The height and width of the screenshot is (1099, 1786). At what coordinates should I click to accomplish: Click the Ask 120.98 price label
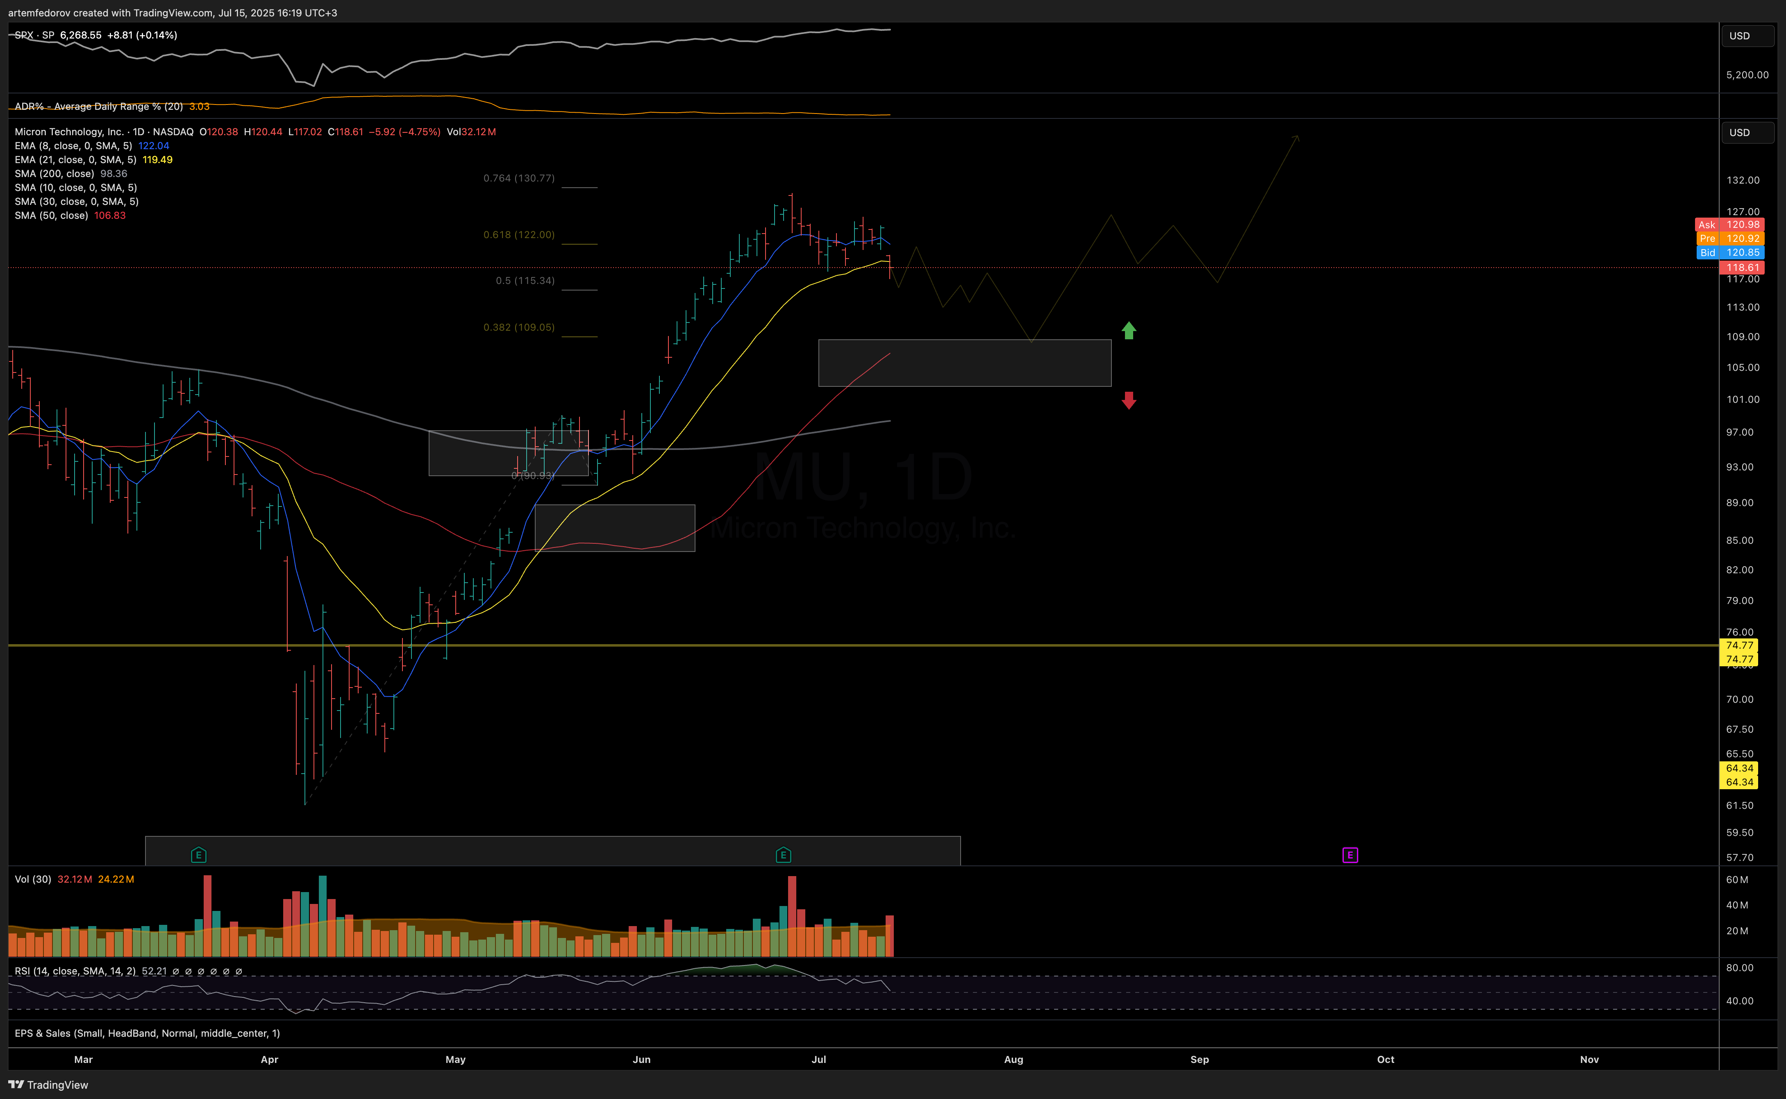point(1729,225)
